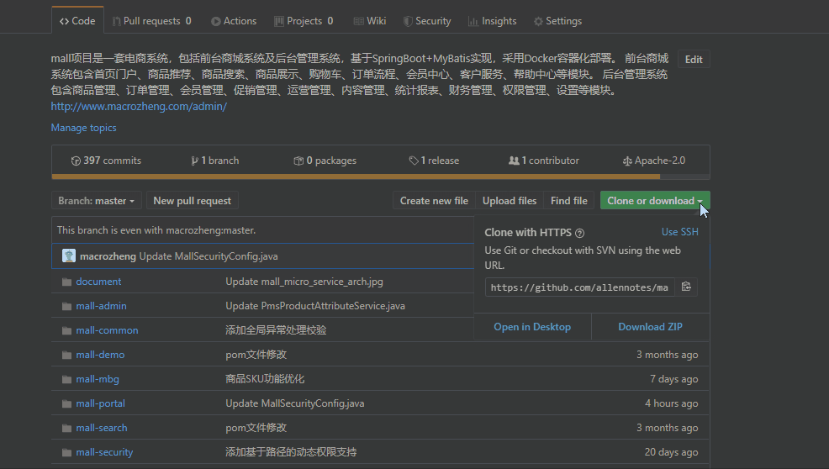Click the 7 days ago timestamp
The image size is (829, 469).
coord(673,379)
